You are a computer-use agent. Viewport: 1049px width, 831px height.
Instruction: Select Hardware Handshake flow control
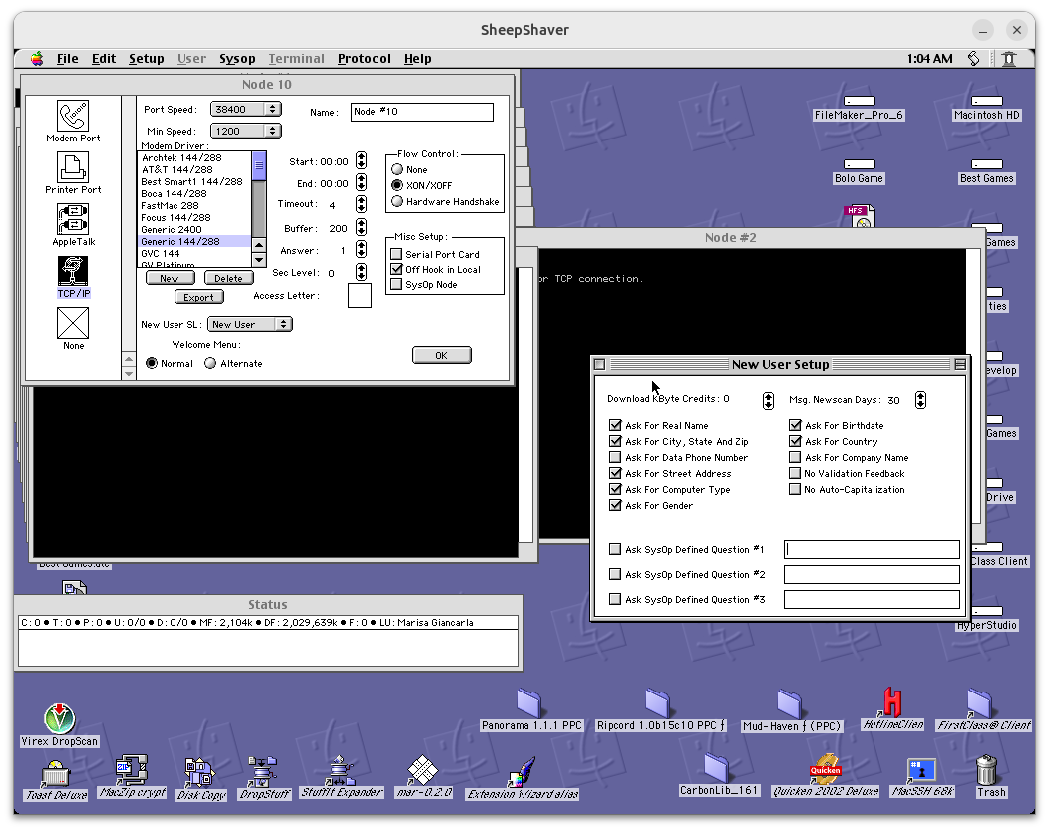coord(397,202)
